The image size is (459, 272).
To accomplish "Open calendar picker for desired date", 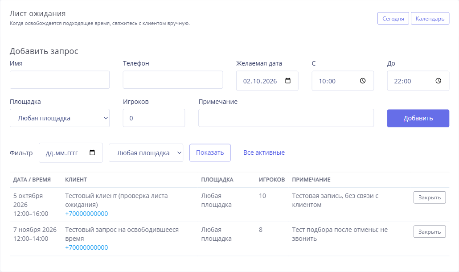I will tap(288, 81).
